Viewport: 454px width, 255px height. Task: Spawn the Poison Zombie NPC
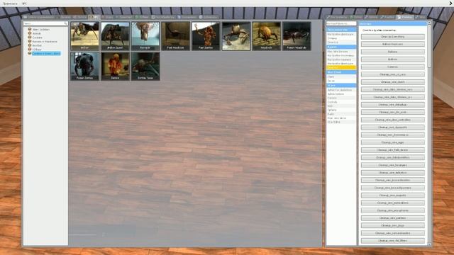click(85, 66)
